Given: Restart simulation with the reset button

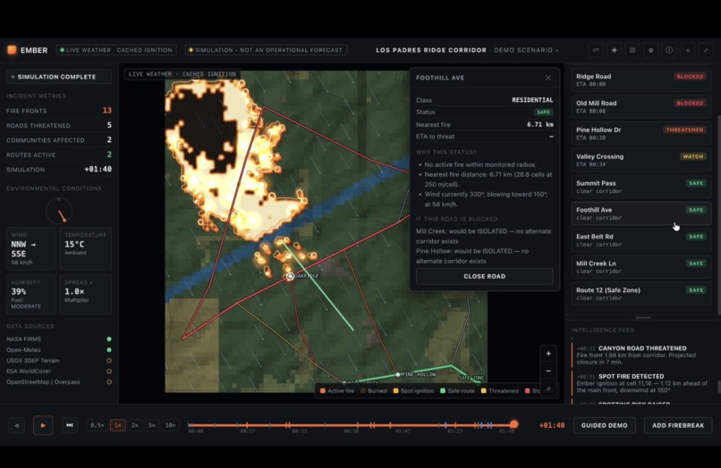Looking at the screenshot, I should pos(17,425).
